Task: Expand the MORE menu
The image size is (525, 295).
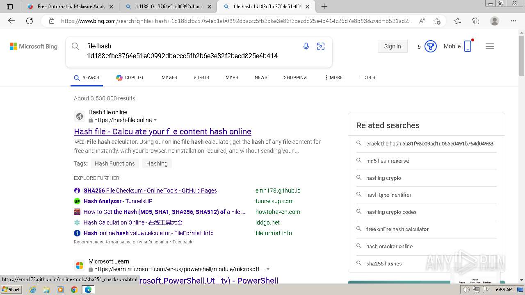Action: [333, 77]
